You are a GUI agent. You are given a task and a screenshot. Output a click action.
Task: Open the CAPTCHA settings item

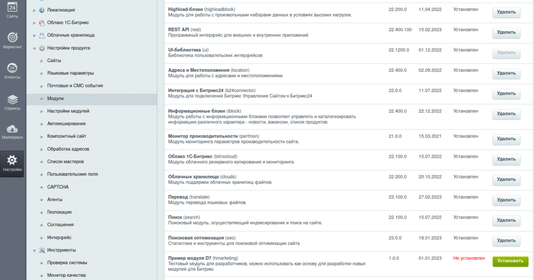(58, 187)
